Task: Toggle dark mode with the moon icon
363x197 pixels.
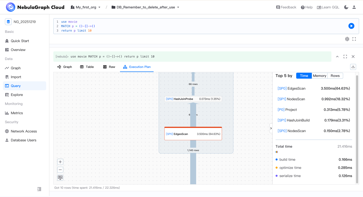Action: point(346,7)
